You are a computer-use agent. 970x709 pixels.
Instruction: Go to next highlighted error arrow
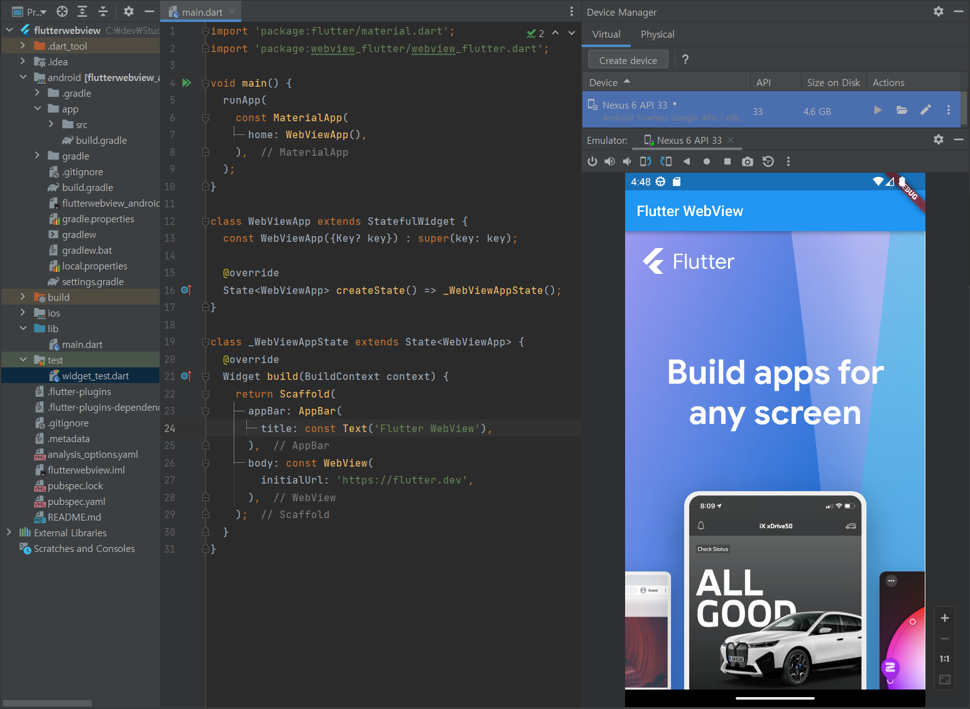[572, 33]
